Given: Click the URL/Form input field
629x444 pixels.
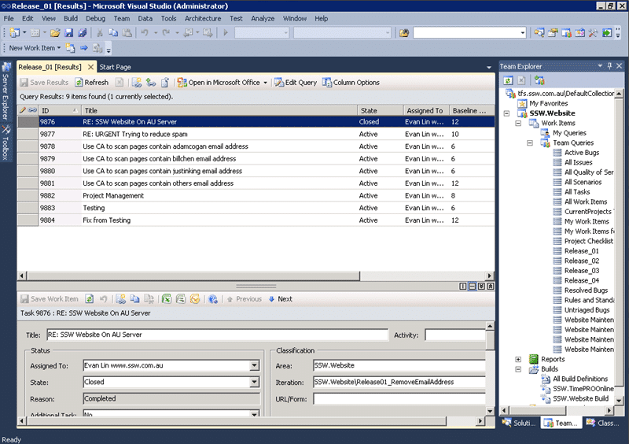Looking at the screenshot, I should 399,399.
